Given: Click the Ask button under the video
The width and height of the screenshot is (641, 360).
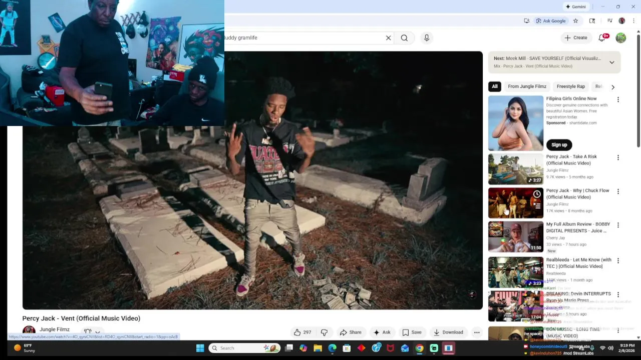Looking at the screenshot, I should click(x=382, y=332).
